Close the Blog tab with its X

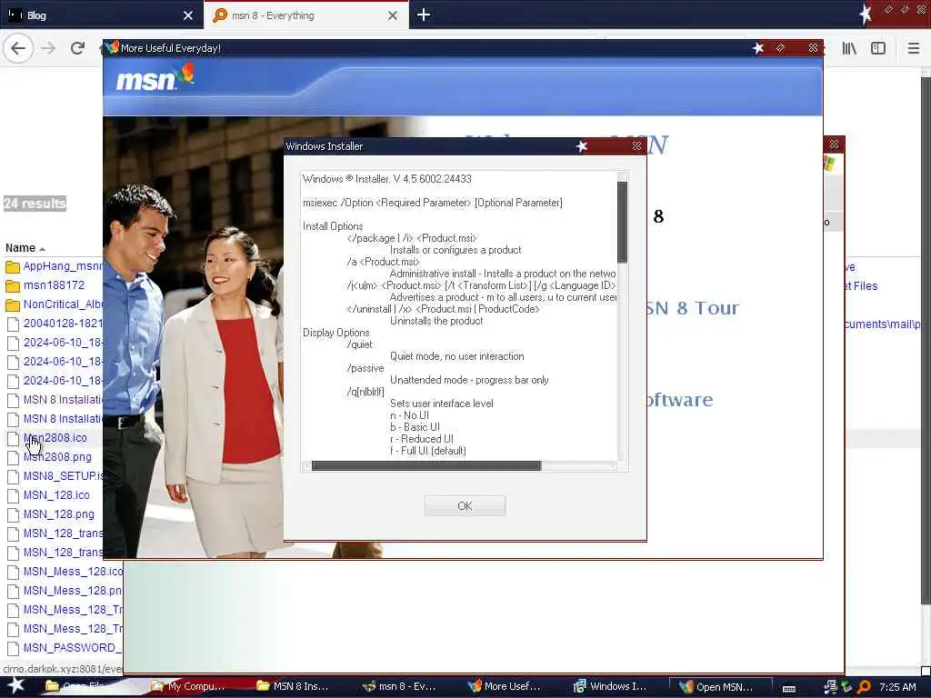pos(187,15)
